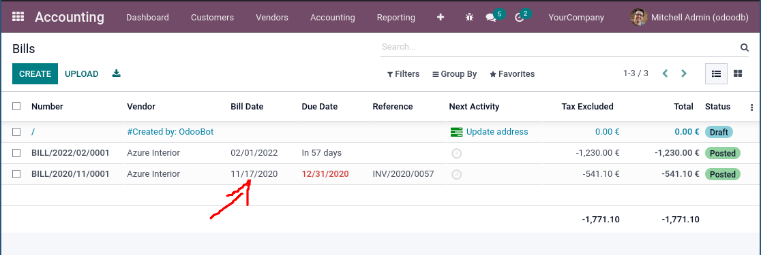Click Tax Excluded value -541.10 €

click(x=601, y=173)
